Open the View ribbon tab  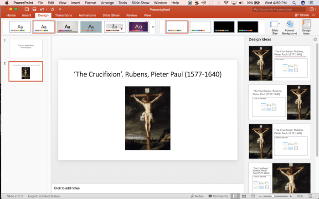pos(147,15)
